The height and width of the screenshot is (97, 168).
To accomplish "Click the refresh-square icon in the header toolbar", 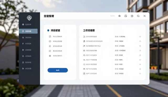I will click(x=126, y=16).
